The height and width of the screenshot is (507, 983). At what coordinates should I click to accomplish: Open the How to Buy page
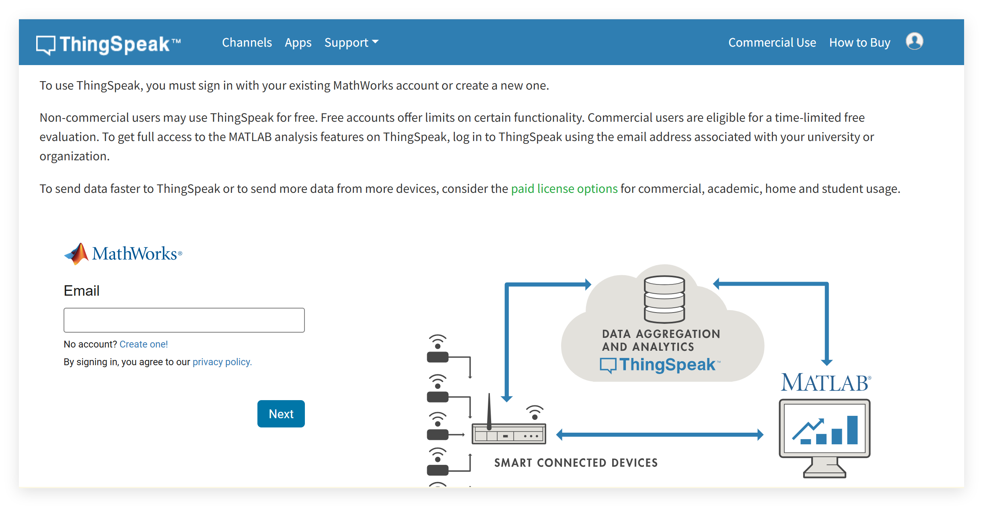(x=860, y=42)
